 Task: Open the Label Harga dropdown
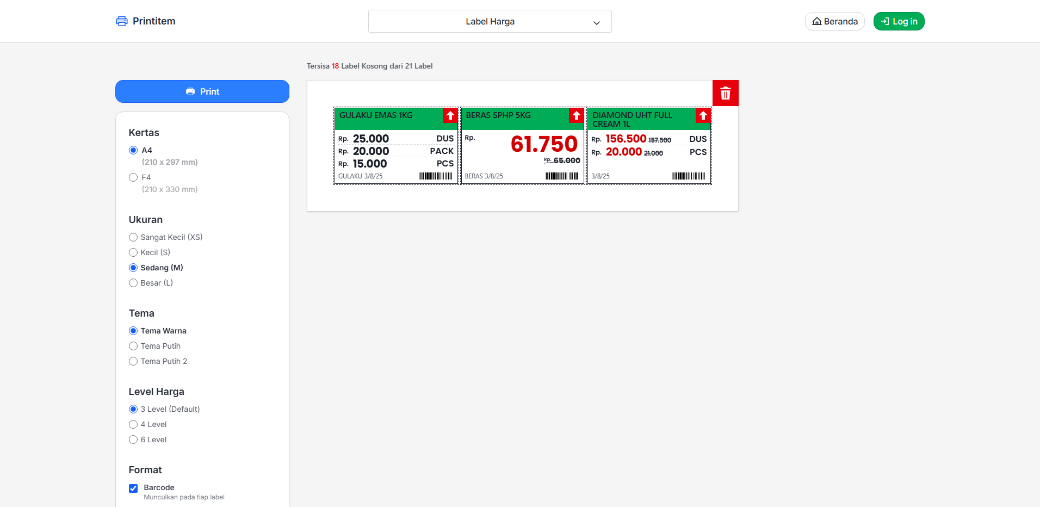[490, 22]
